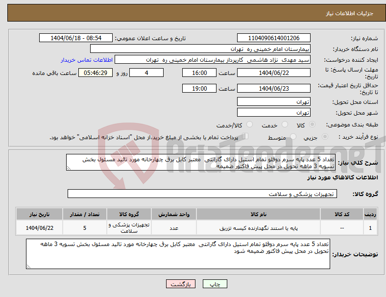Click the goods group cell in table row
This screenshot has height=297, width=386.
pyautogui.click(x=129, y=228)
